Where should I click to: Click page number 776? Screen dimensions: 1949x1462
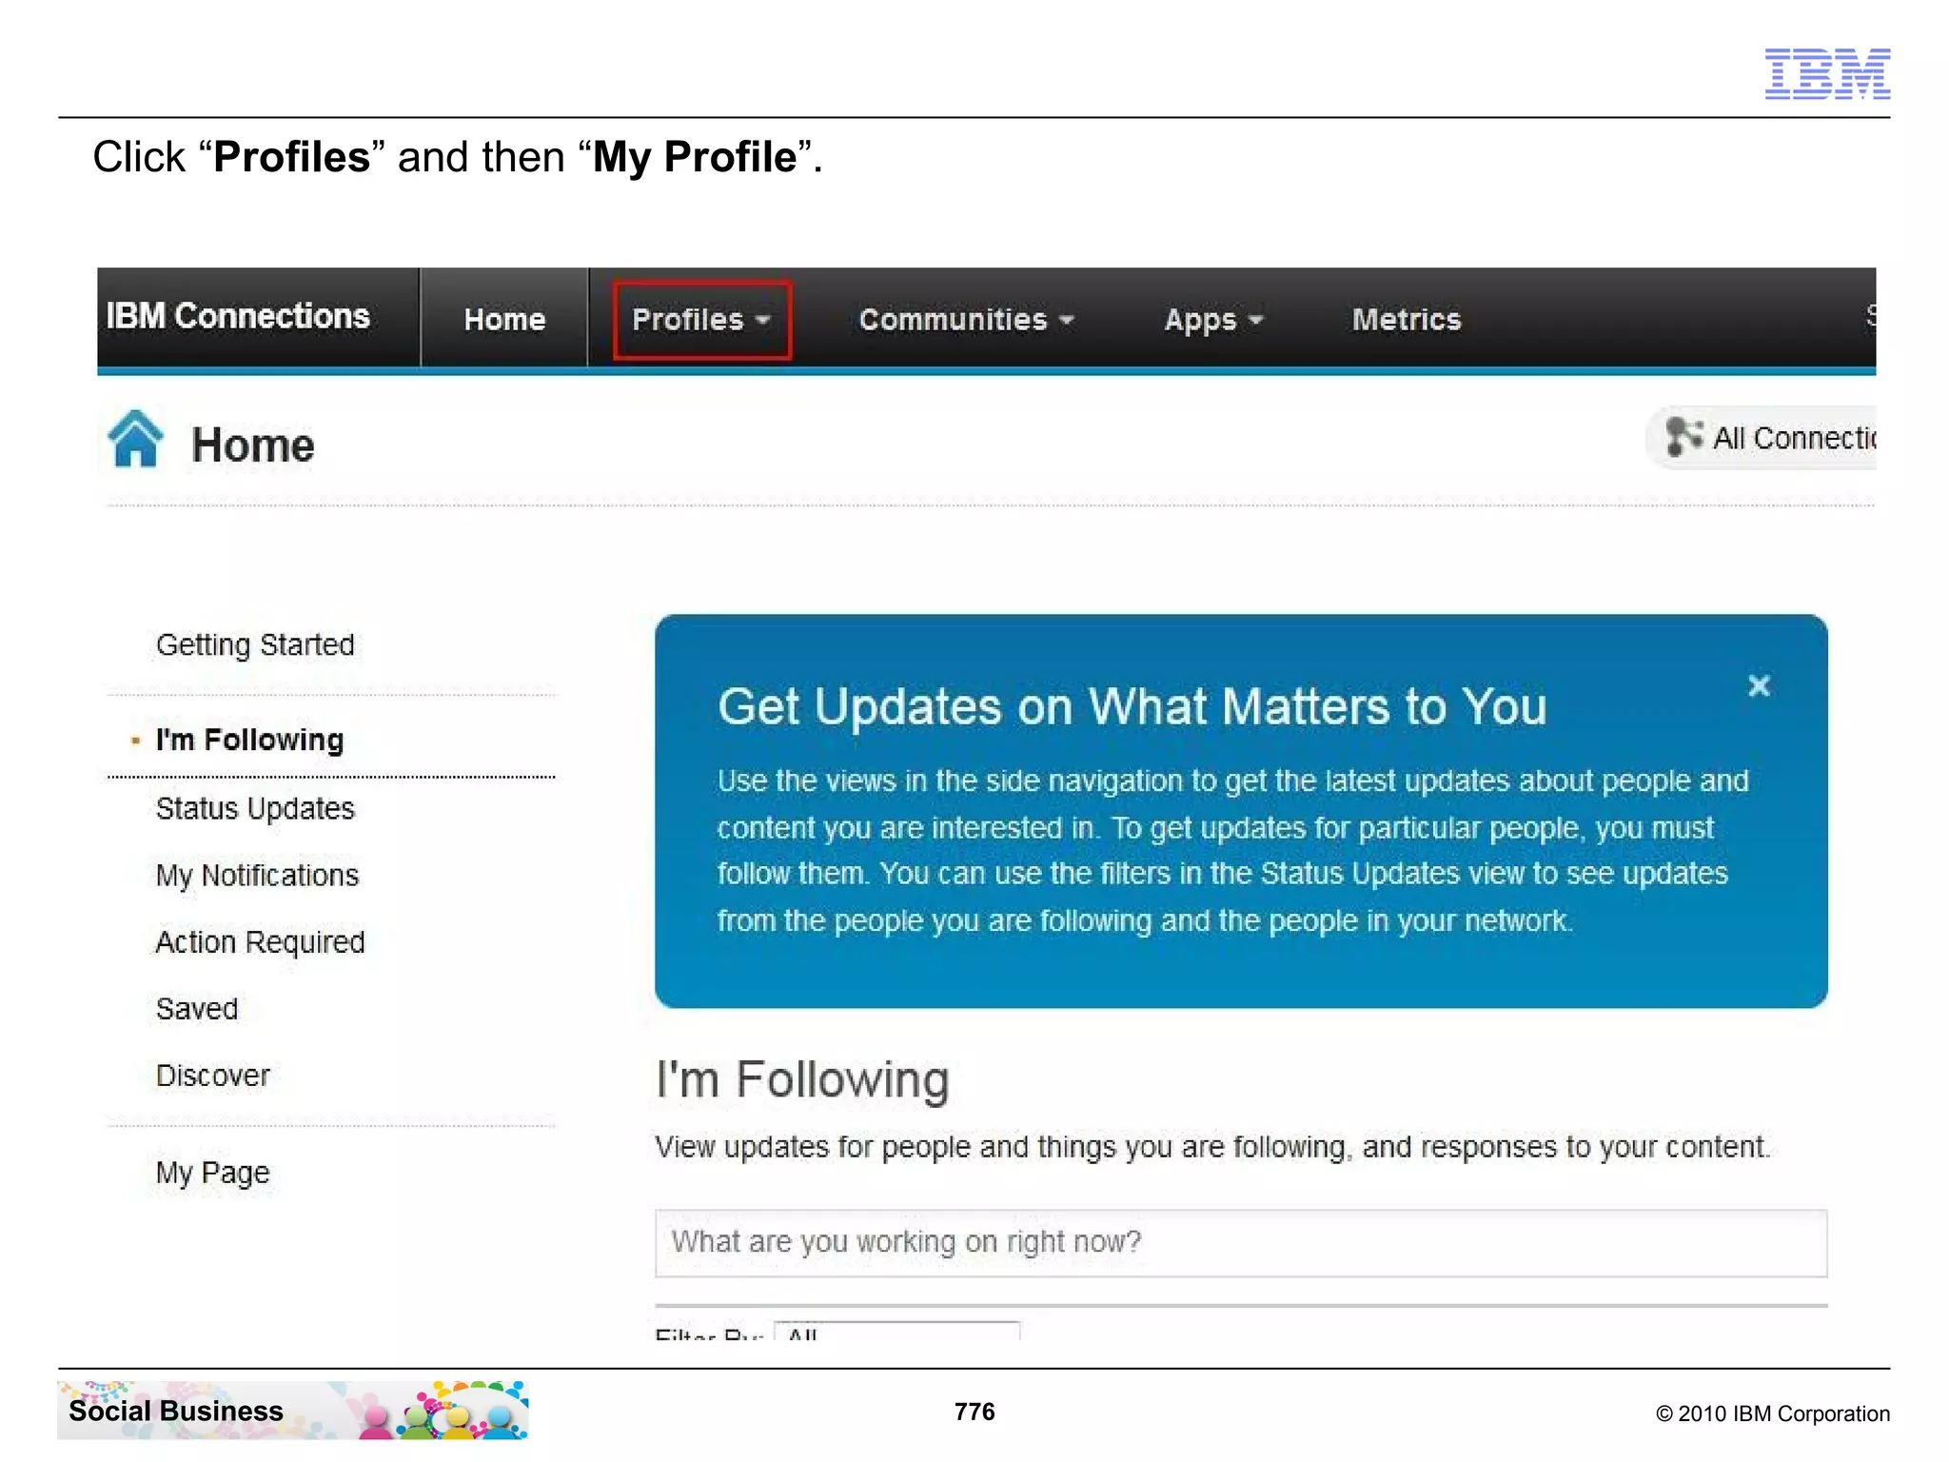974,1412
